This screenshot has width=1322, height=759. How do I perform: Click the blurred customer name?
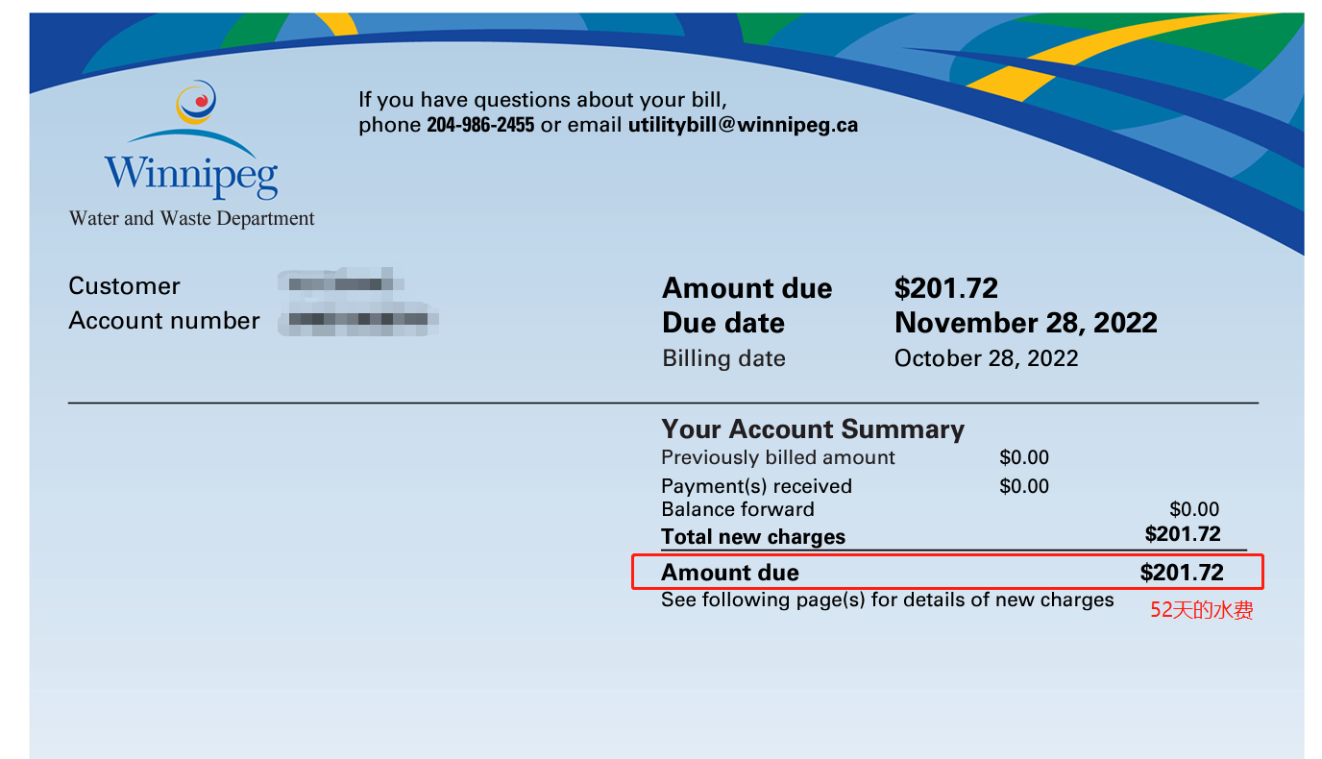[341, 283]
